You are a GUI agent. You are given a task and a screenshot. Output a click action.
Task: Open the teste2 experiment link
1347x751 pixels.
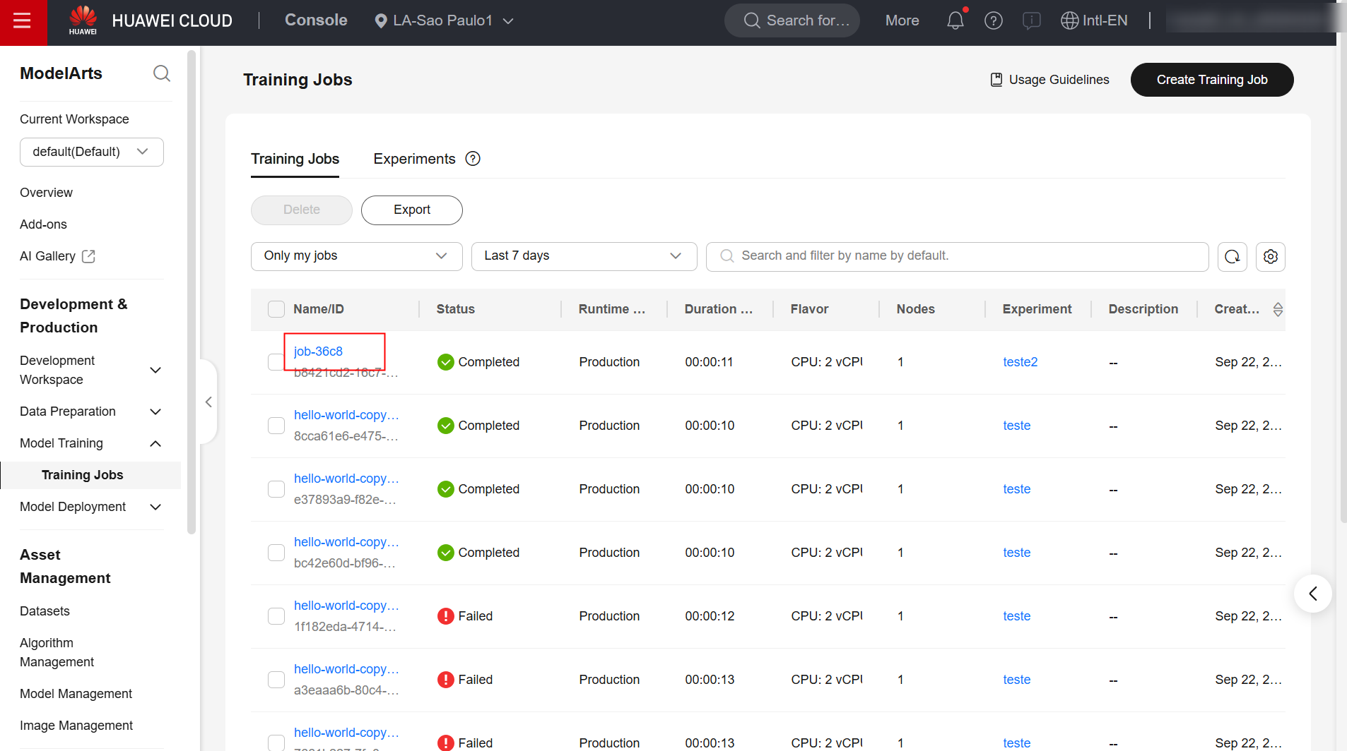coord(1020,362)
